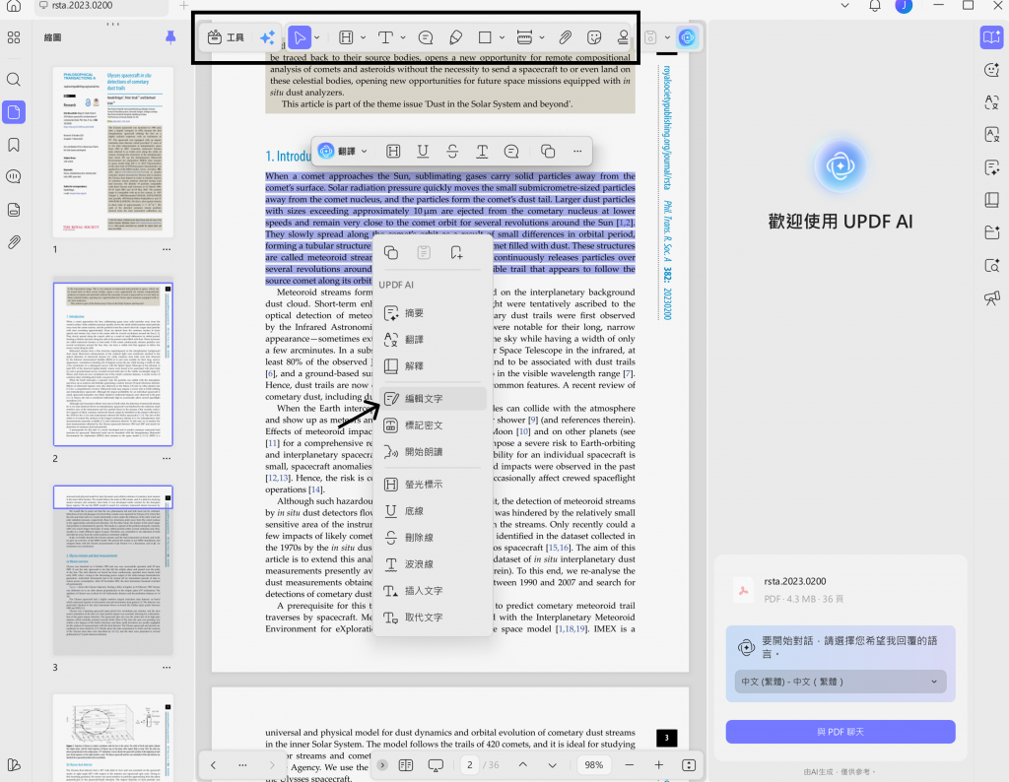Screen dimensions: 1009x782
Task: Select the highlight tool in top toolbar
Action: click(x=346, y=37)
